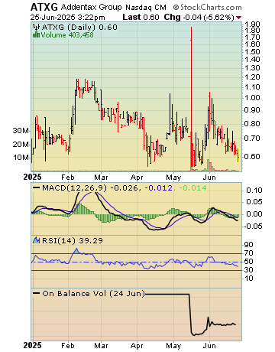Screen dimensions: 275x352
Task: Click the RSI 70 overbought level label
Action: pyautogui.click(x=248, y=253)
